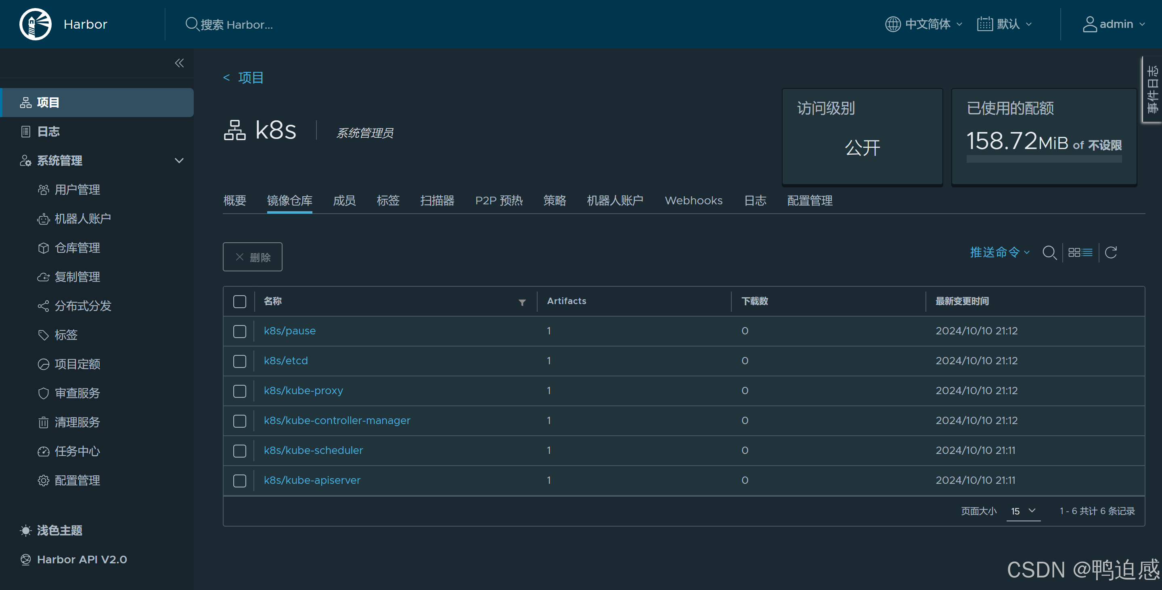Viewport: 1162px width, 590px height.
Task: Switch to the 成员 tab
Action: point(344,200)
